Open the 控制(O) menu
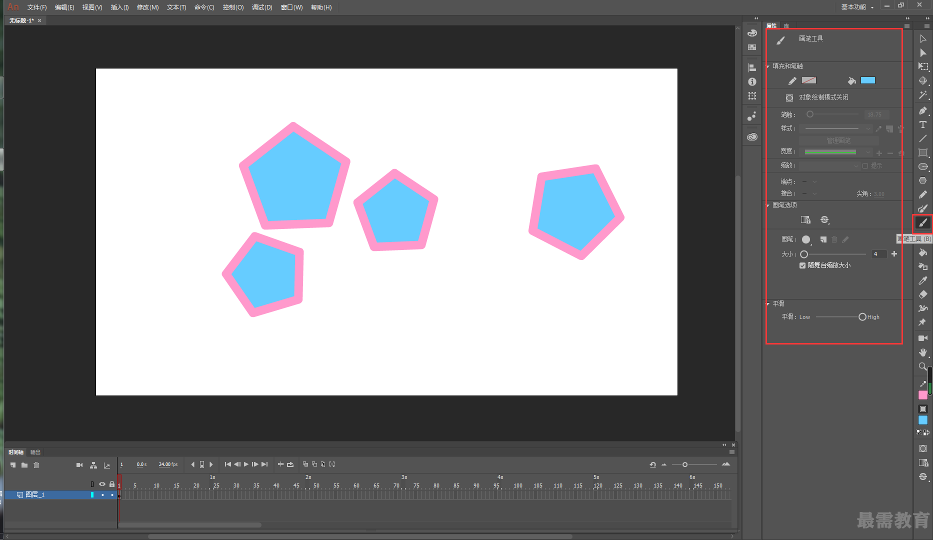Screen dimensions: 933x540 (x=233, y=7)
